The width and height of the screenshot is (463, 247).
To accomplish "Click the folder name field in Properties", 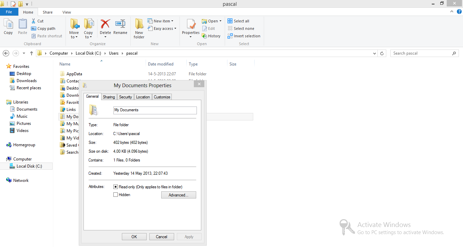I will point(155,110).
